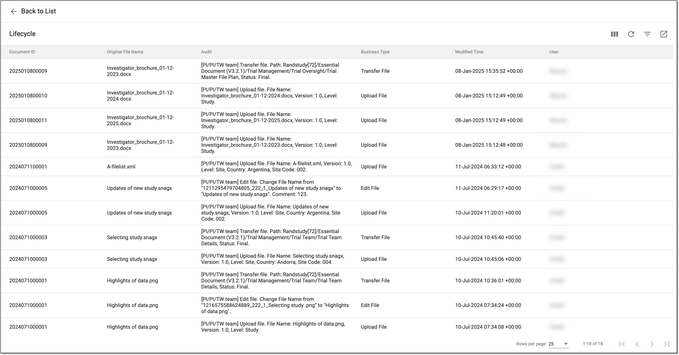
Task: Open the column display settings icon
Action: [614, 34]
